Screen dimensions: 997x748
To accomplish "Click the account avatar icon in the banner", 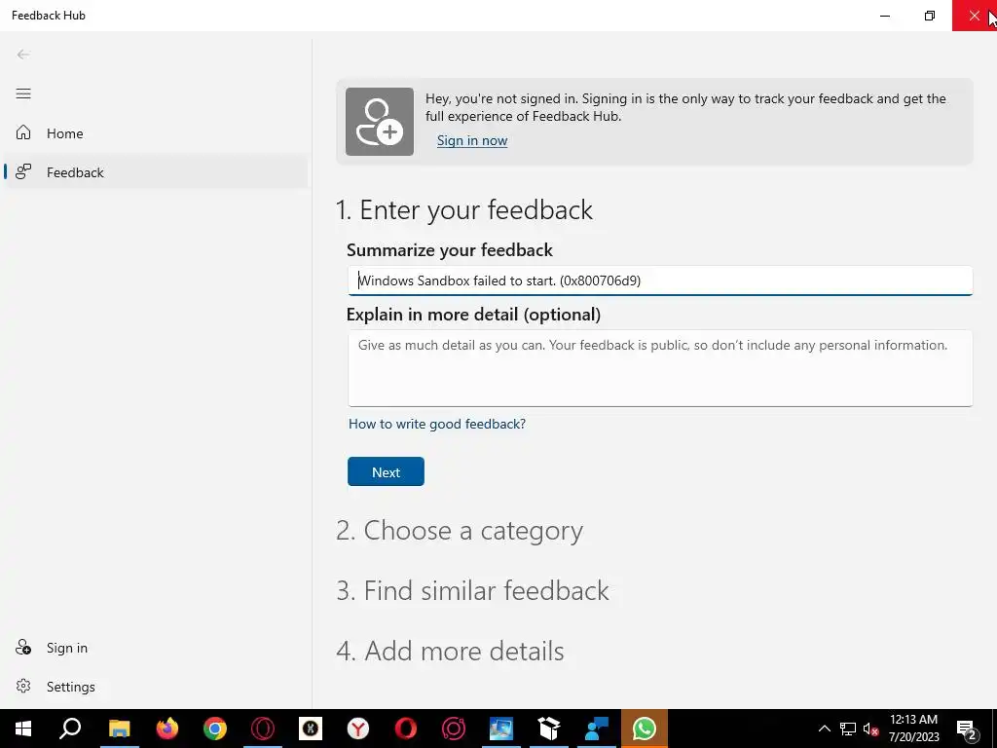I will (x=380, y=122).
